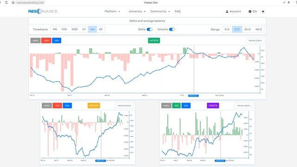Select the M15 timeframe
The width and height of the screenshot is (297, 167).
click(x=64, y=29)
